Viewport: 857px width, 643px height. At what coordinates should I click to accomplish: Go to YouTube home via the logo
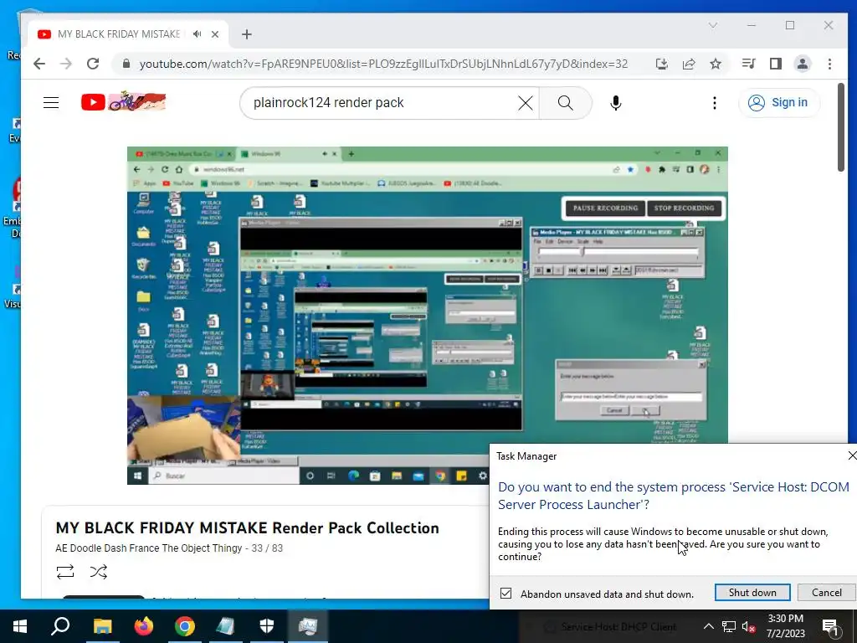point(124,101)
